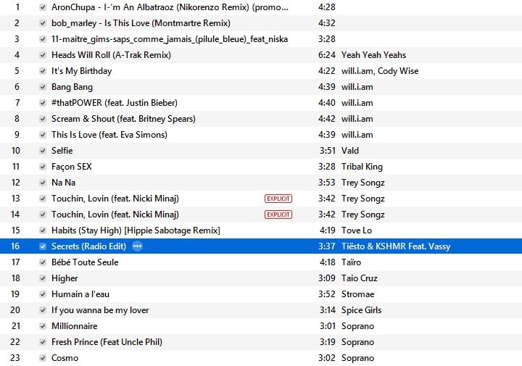Select the track It's My Birthday
The image size is (522, 366).
point(261,71)
